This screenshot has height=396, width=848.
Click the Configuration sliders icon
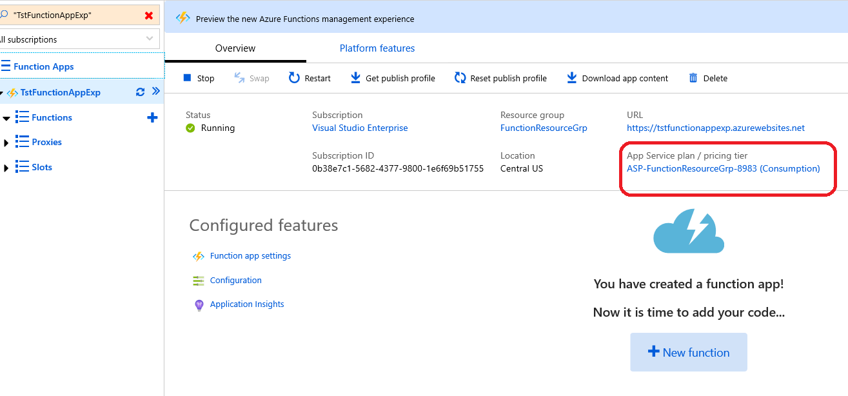coord(199,281)
